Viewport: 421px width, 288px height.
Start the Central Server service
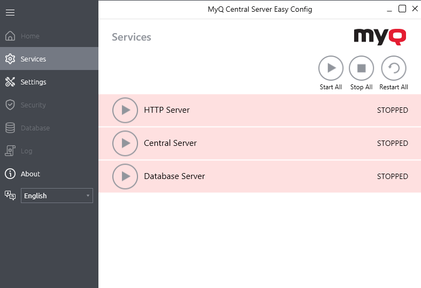(125, 143)
